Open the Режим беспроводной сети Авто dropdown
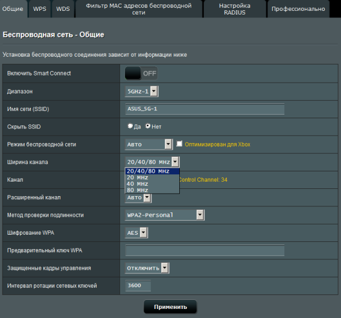Screen dimensions: 341x318 coord(149,144)
